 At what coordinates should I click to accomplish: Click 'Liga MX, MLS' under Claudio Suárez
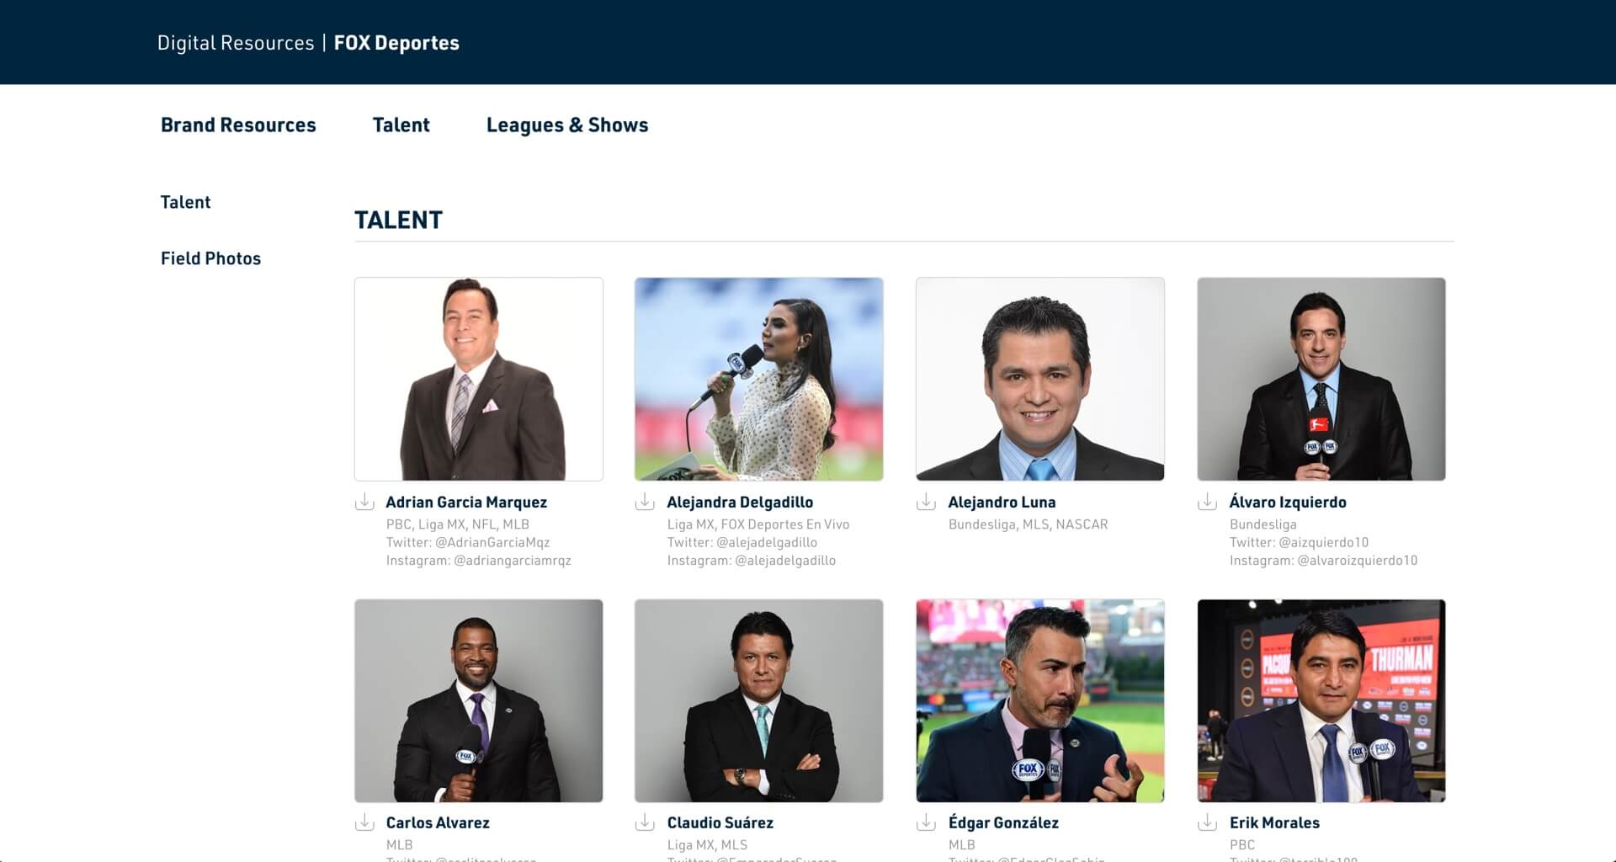tap(707, 844)
